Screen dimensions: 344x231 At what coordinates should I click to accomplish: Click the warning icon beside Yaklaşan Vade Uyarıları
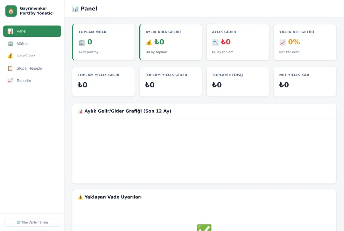click(x=80, y=197)
